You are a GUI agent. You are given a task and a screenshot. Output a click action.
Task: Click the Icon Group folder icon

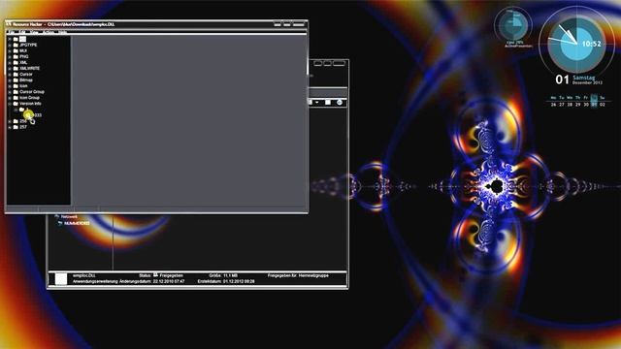click(x=16, y=98)
